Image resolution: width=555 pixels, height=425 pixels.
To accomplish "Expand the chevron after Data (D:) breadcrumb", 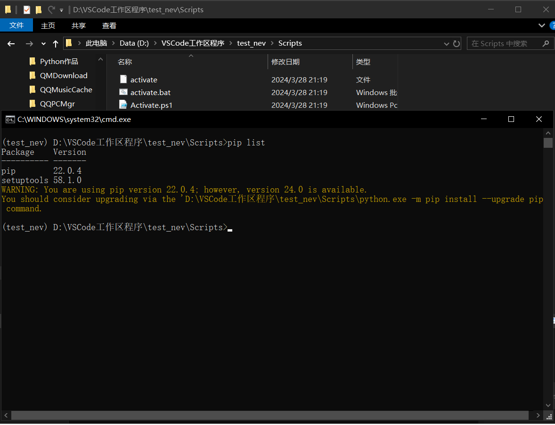I will tap(155, 43).
